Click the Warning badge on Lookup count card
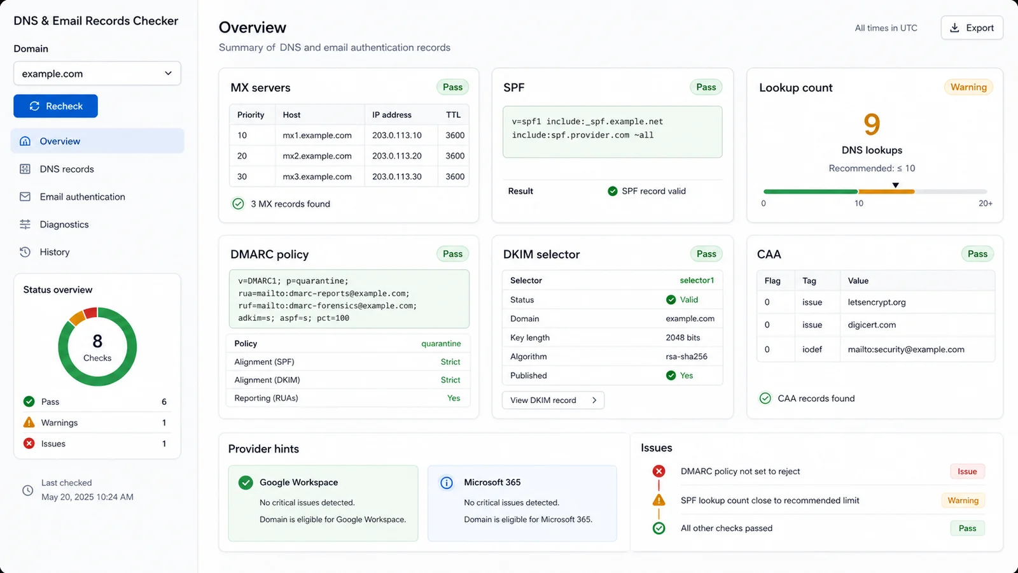1018x573 pixels. tap(968, 87)
